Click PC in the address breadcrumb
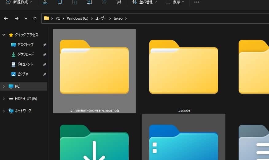 (58, 18)
